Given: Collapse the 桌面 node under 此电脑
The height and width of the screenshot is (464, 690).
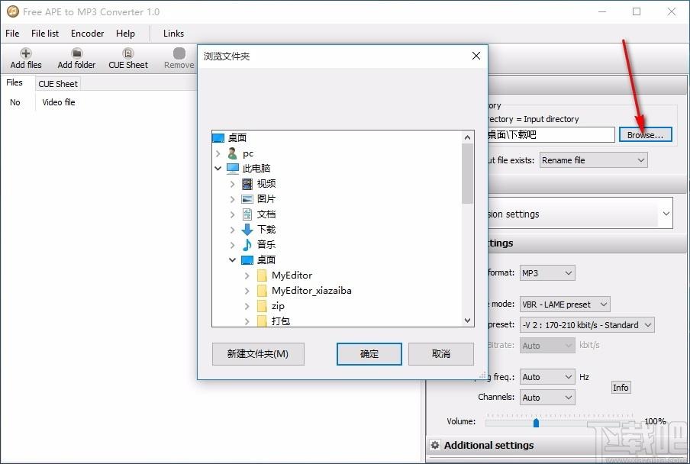Looking at the screenshot, I should click(x=232, y=260).
